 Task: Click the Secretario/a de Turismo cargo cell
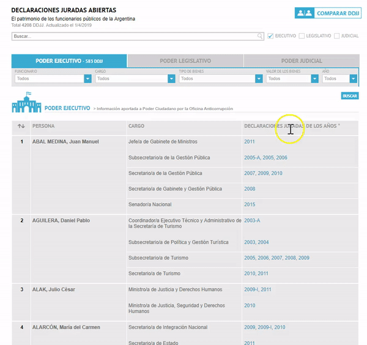[154, 273]
